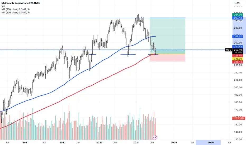Open the MA 200 indicator legend
Image resolution: width=246 pixels, height=145 pixels.
pyautogui.click(x=16, y=9)
